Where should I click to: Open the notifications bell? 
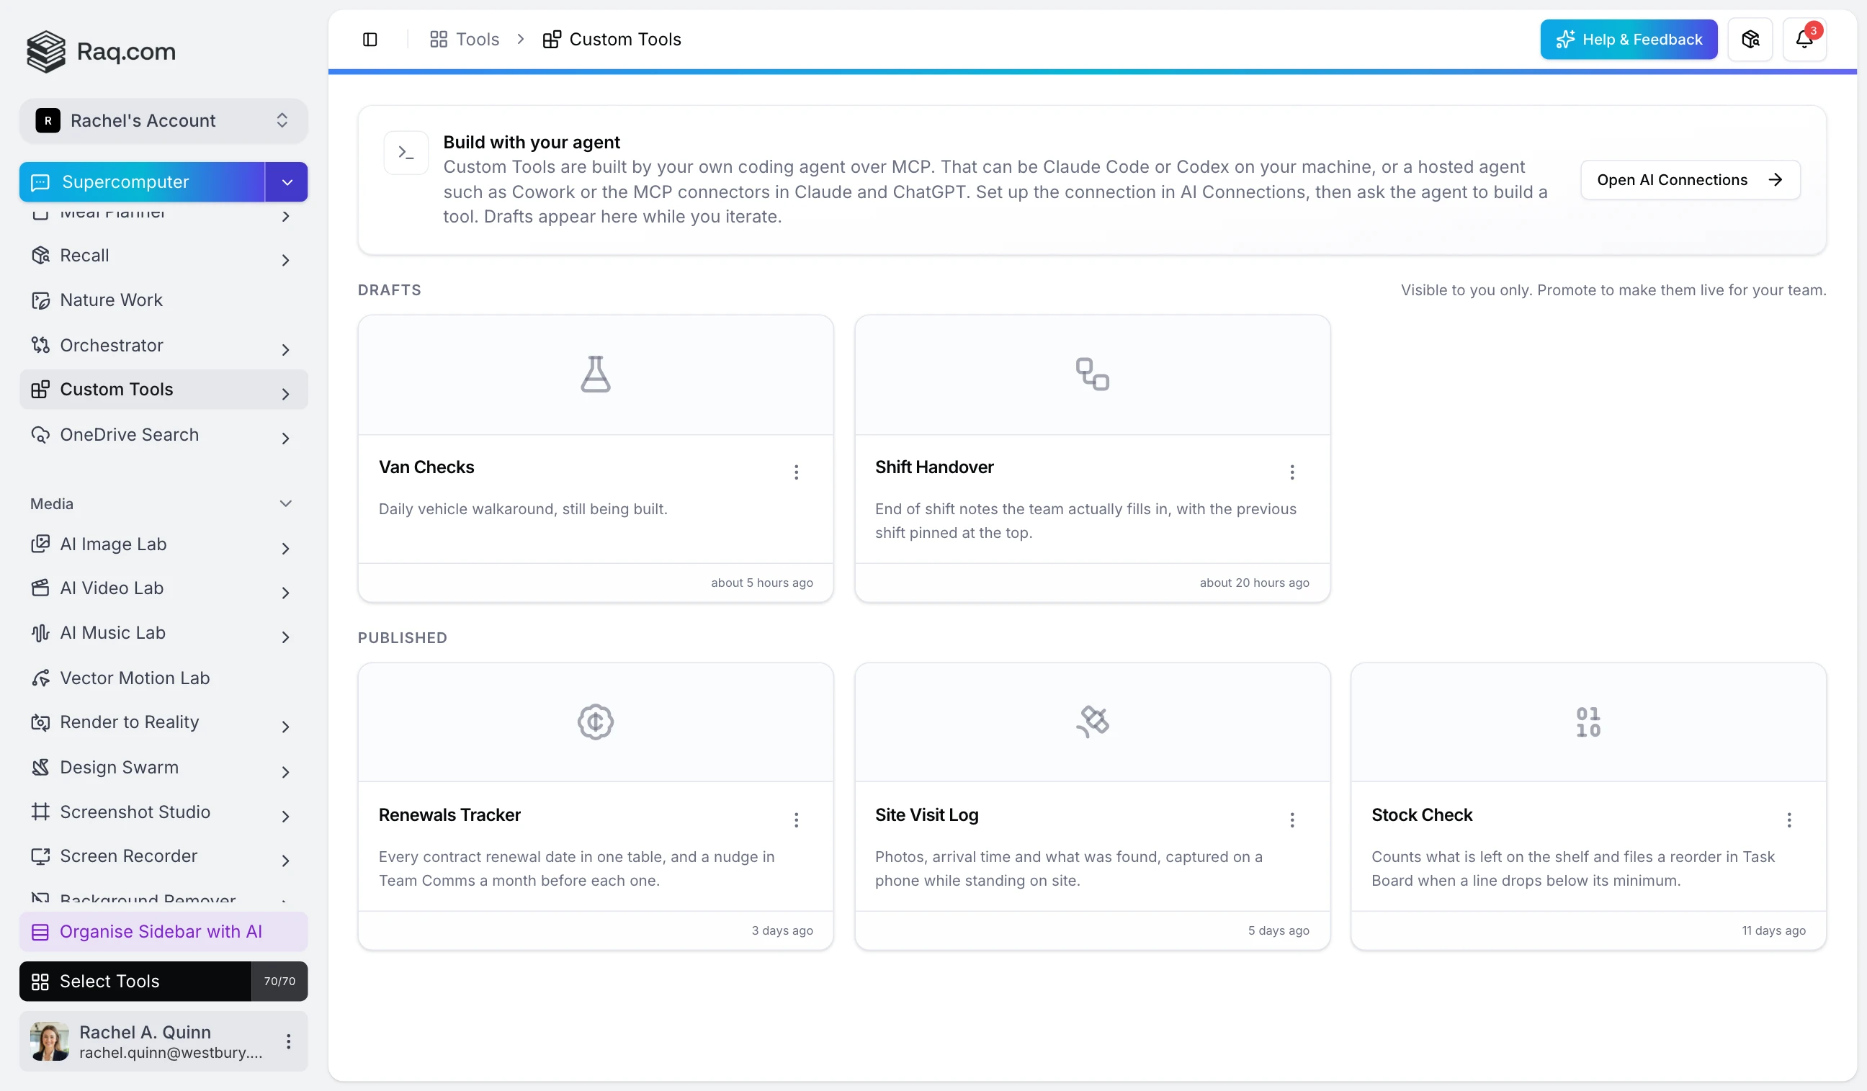[1804, 40]
